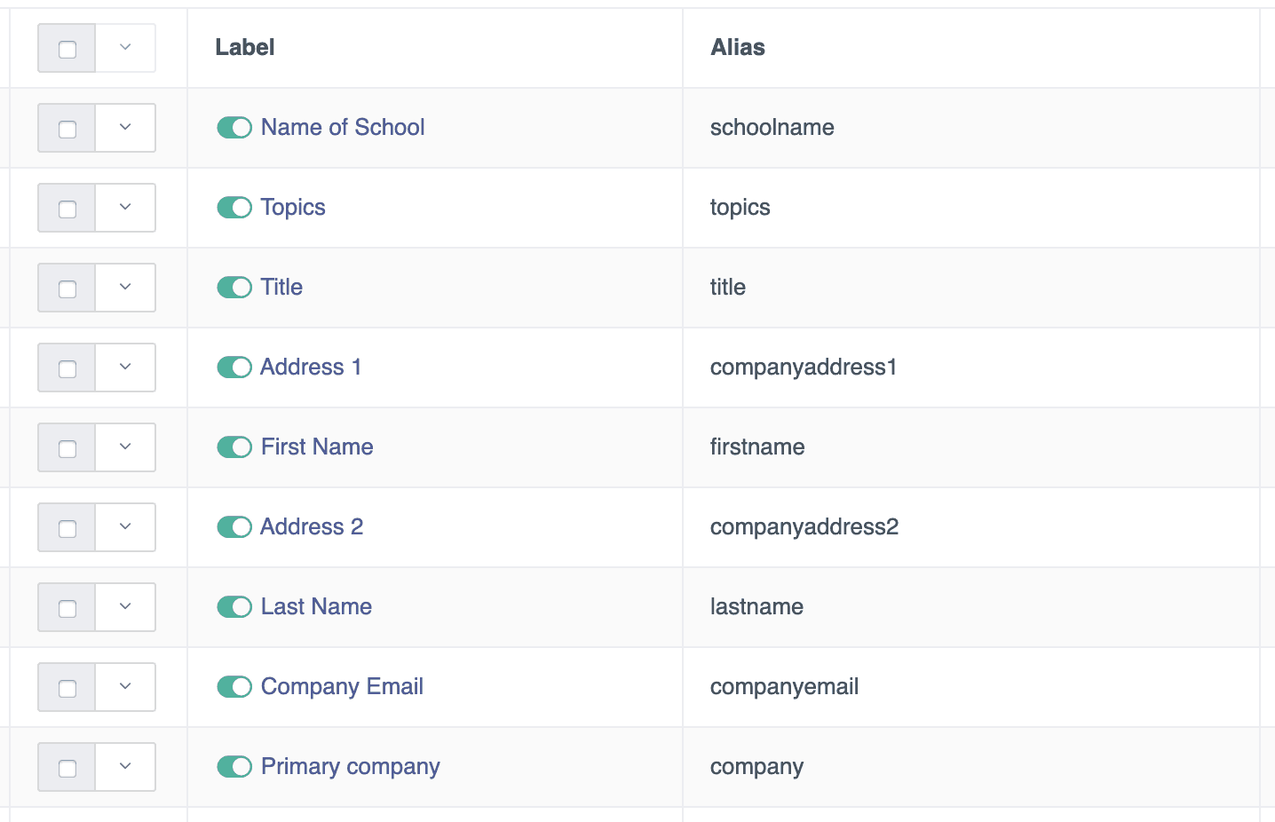Open the Address 2 row actions chevron
1275x822 pixels.
125,527
